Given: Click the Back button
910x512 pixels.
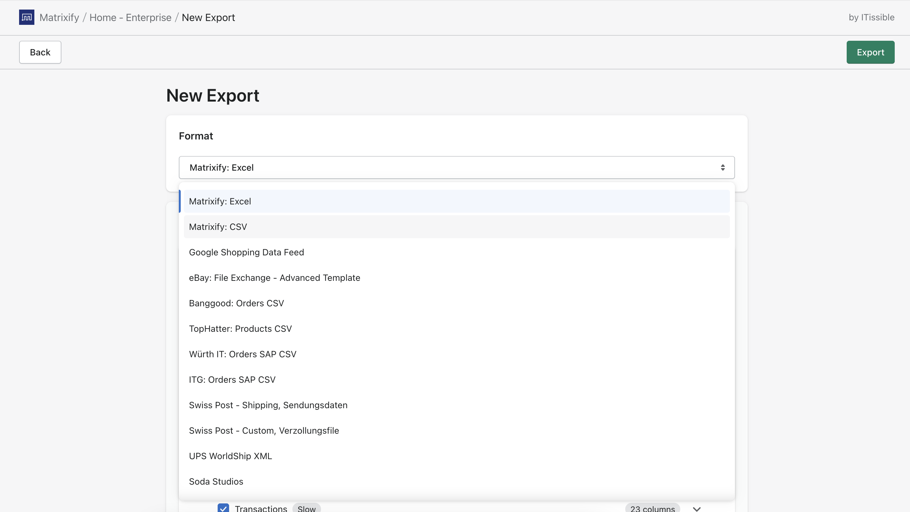Looking at the screenshot, I should (40, 52).
